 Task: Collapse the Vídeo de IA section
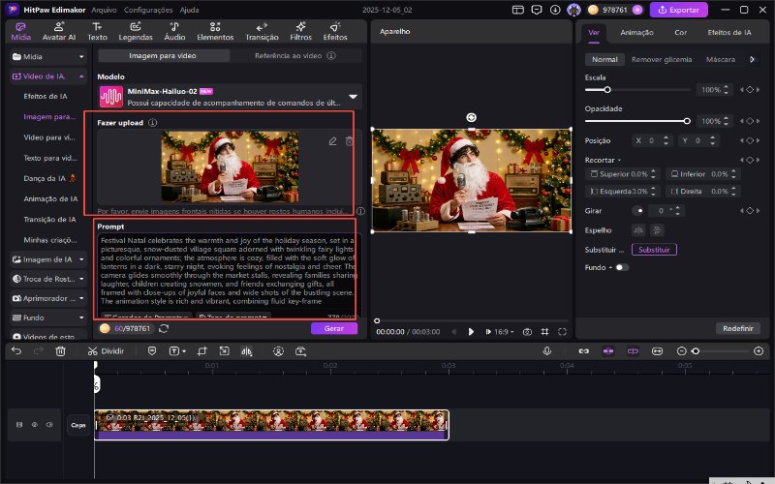click(82, 75)
